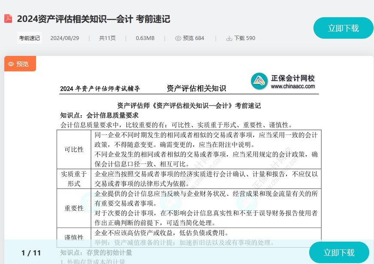Click the red PDF file icon beside the title
The image size is (374, 264).
point(8,18)
